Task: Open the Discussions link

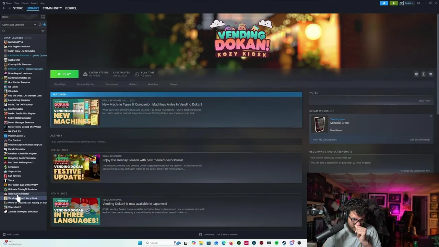Action: click(111, 84)
